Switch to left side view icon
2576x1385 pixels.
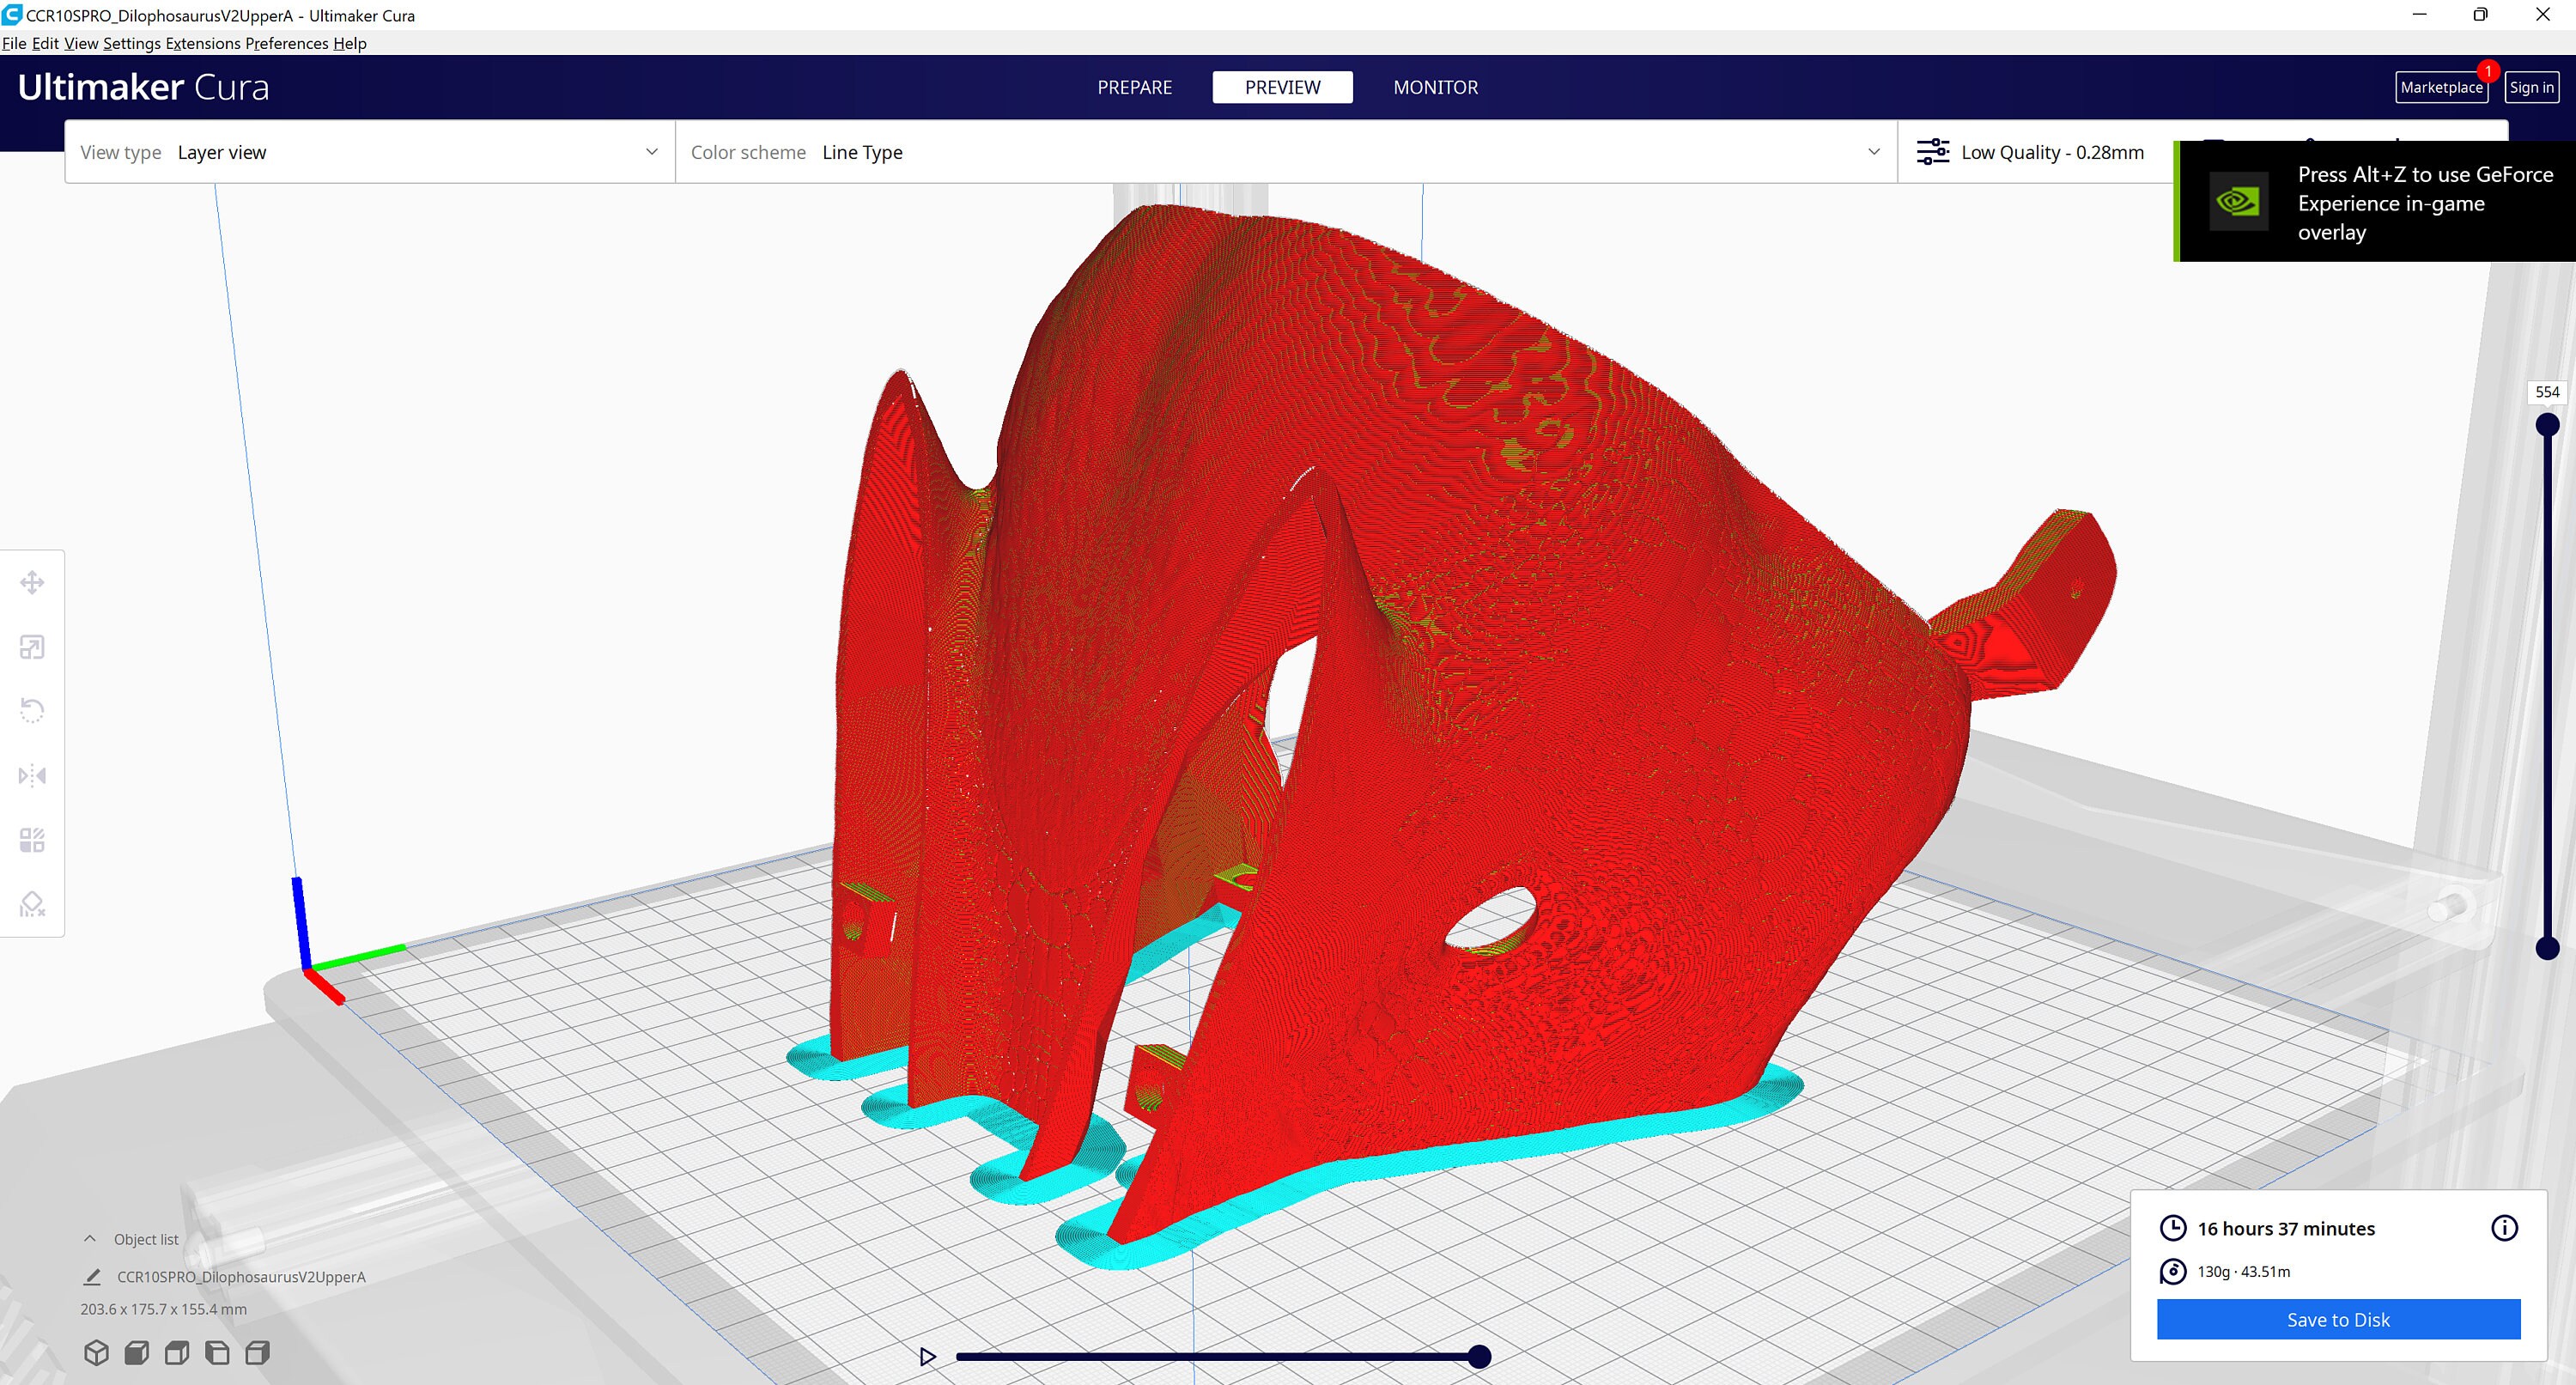click(217, 1353)
